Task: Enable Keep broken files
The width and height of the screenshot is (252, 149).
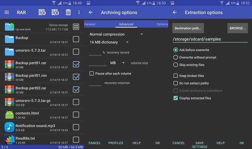Action: coord(176,75)
